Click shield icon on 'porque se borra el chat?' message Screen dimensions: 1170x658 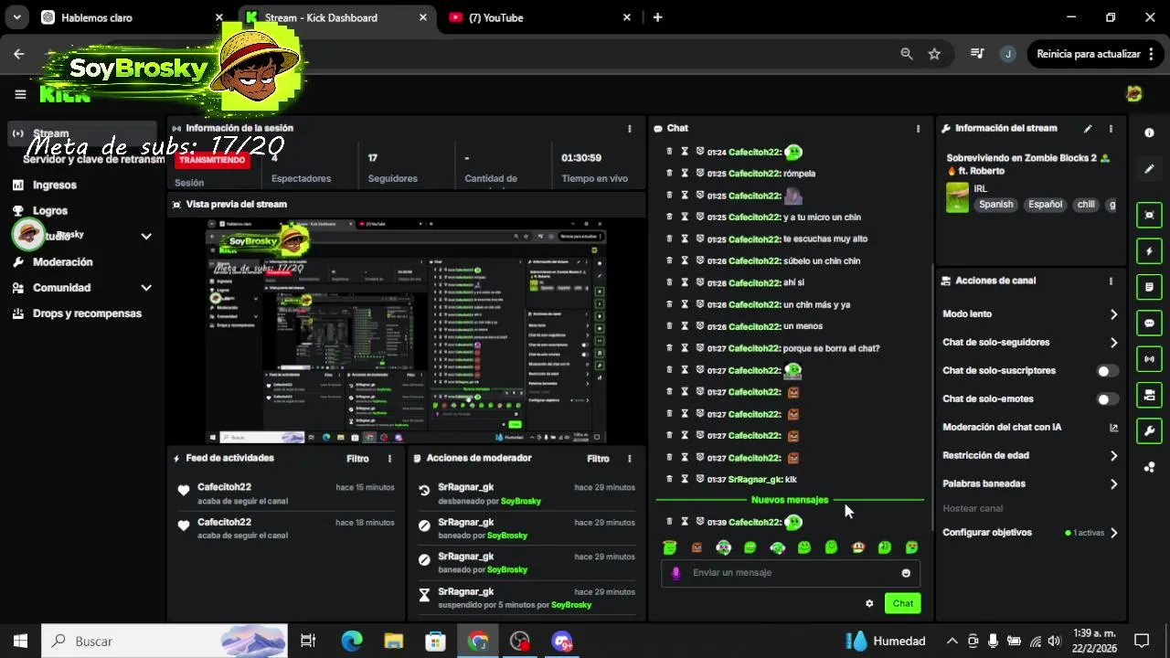click(699, 348)
